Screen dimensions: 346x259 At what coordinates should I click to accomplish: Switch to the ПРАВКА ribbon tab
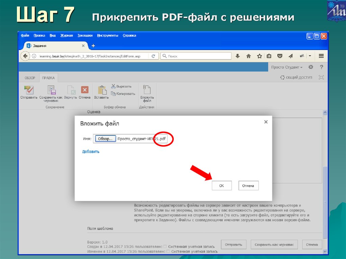point(48,78)
